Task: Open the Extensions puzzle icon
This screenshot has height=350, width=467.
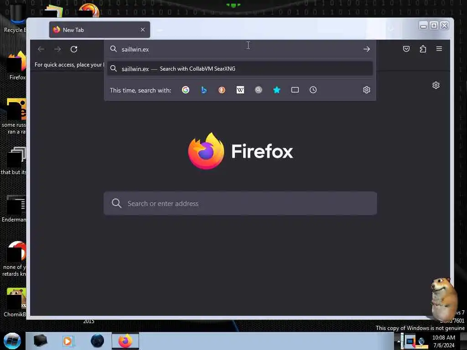Action: click(423, 49)
